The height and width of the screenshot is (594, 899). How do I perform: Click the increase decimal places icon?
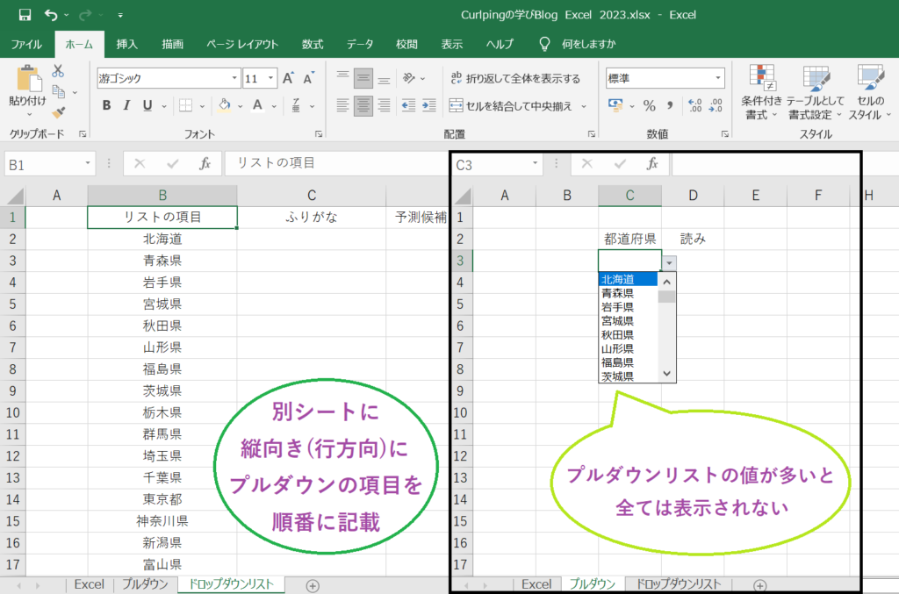pos(695,105)
